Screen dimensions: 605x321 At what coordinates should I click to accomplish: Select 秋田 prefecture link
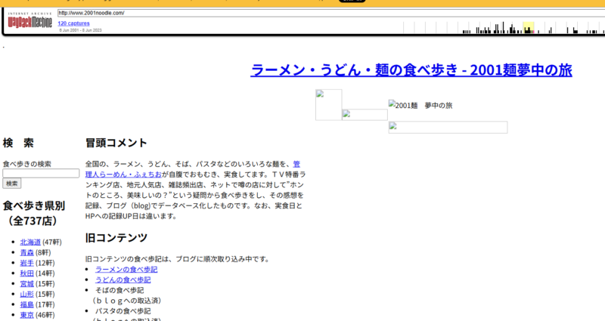(27, 273)
